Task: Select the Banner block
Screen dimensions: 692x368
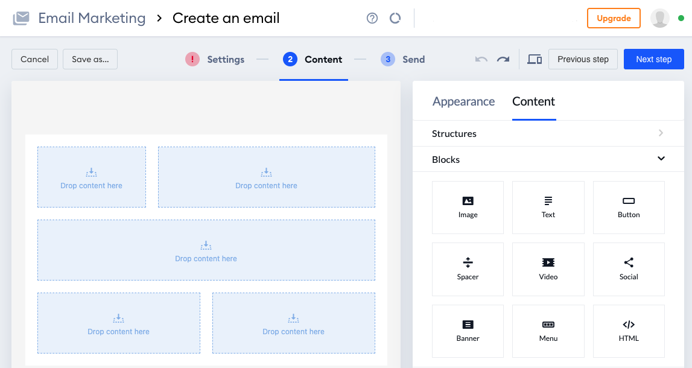Action: point(468,331)
